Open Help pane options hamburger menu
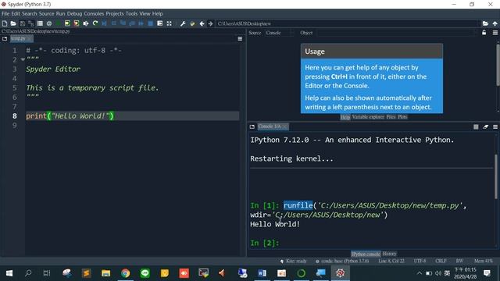Viewport: 500px width, 281px height. 495,33
